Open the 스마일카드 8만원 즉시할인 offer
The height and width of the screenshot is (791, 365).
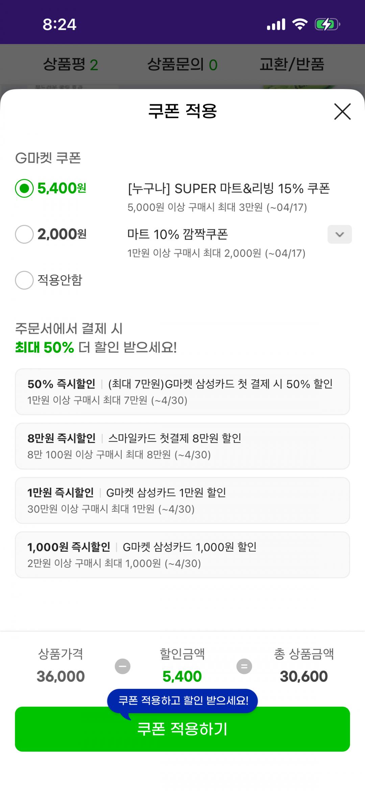(x=182, y=446)
